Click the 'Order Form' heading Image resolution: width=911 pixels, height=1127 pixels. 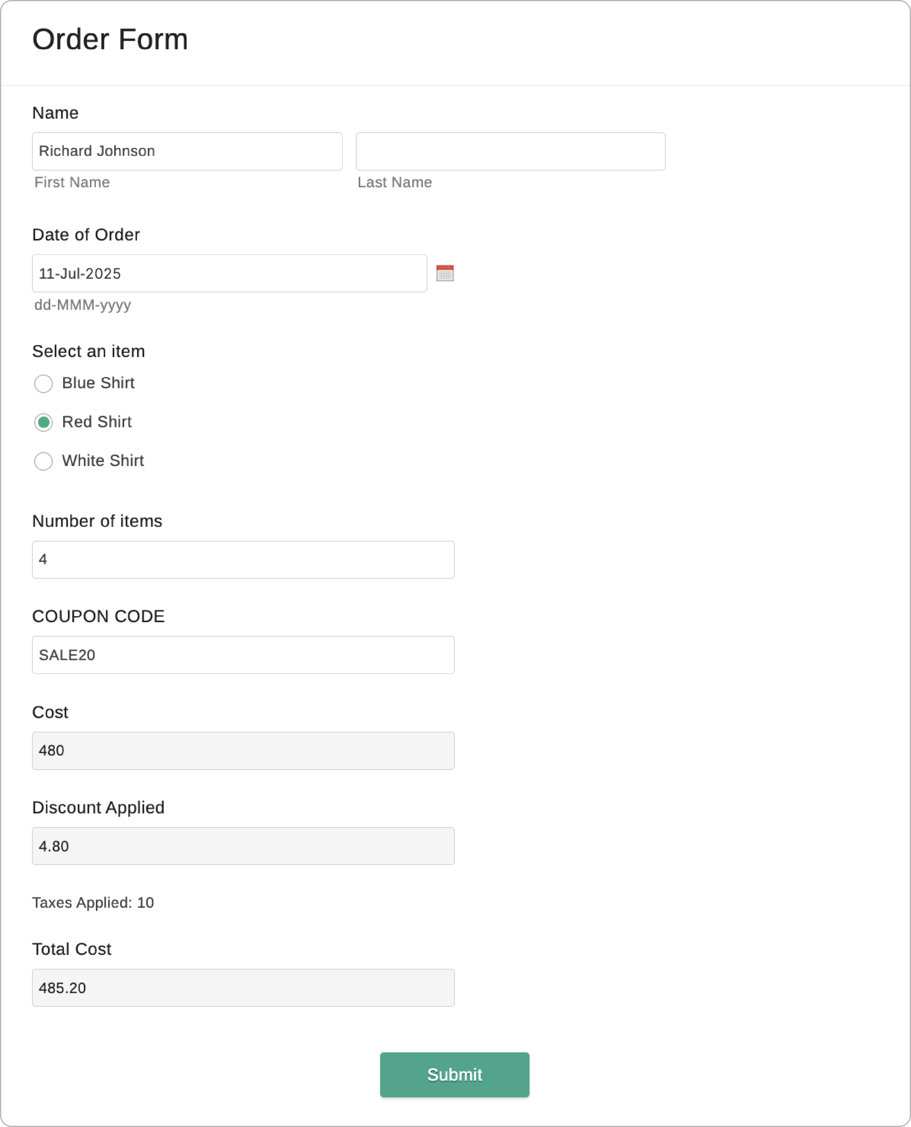[x=110, y=39]
